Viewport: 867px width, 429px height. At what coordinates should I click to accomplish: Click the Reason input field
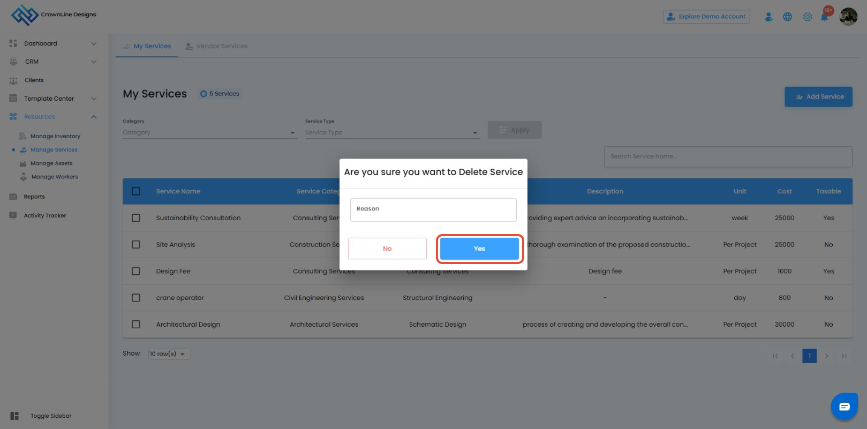433,209
